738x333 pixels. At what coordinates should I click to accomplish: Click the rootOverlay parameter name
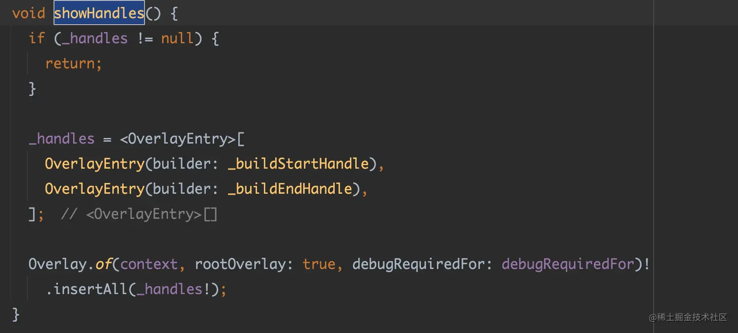point(240,264)
